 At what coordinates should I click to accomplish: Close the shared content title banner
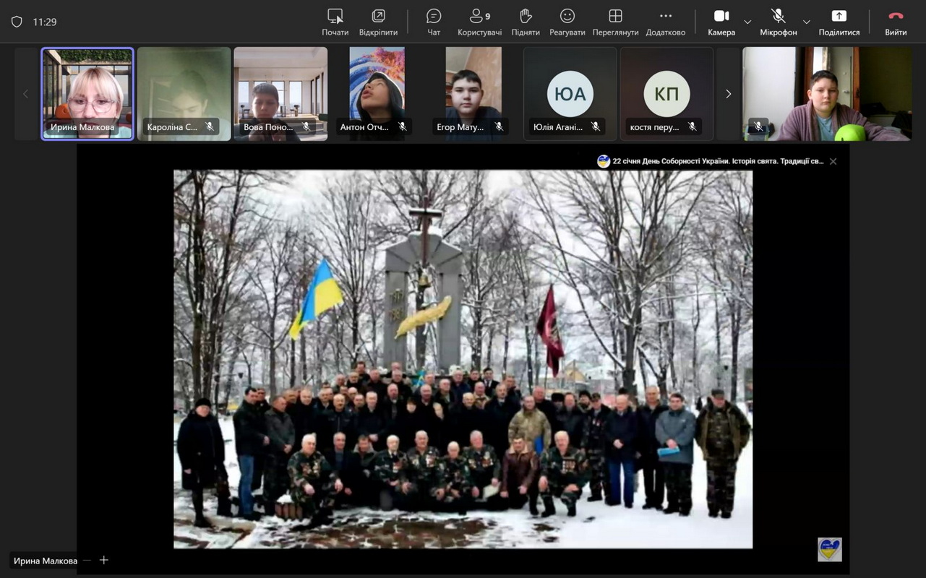tap(833, 162)
